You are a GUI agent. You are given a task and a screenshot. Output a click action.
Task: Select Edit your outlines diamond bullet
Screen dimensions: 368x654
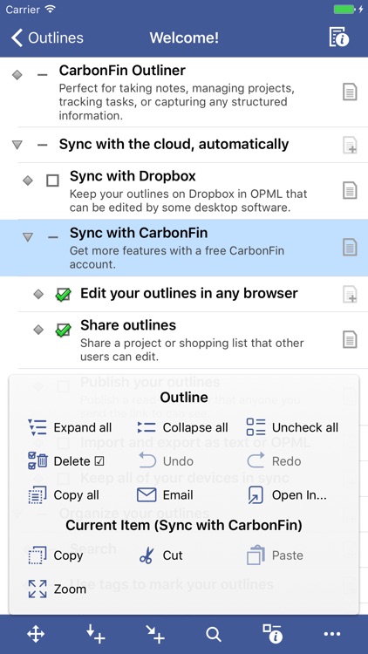click(38, 295)
